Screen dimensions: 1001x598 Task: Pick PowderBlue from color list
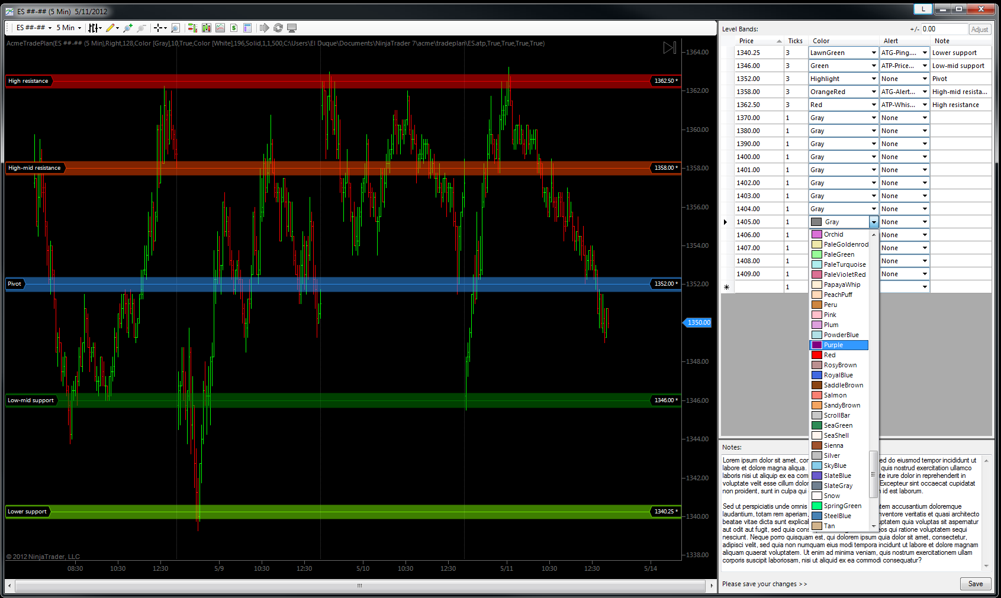pos(839,335)
